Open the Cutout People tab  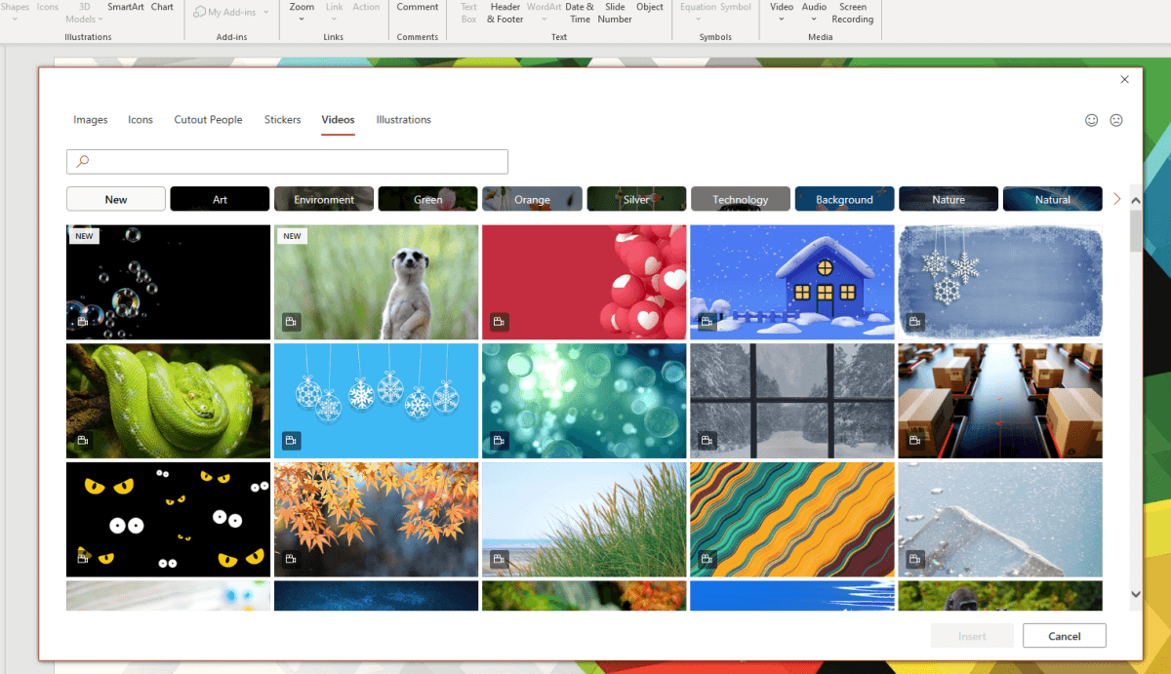[x=208, y=119]
